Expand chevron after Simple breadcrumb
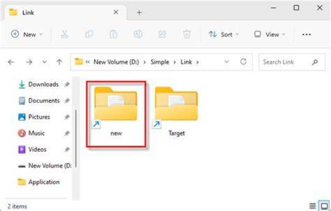Image resolution: width=331 pixels, height=211 pixels. (x=175, y=62)
